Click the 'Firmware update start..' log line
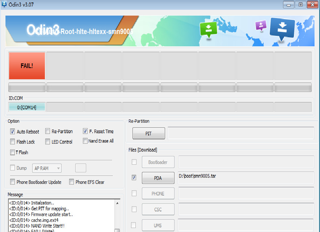This screenshot has width=320, height=232. (x=41, y=215)
